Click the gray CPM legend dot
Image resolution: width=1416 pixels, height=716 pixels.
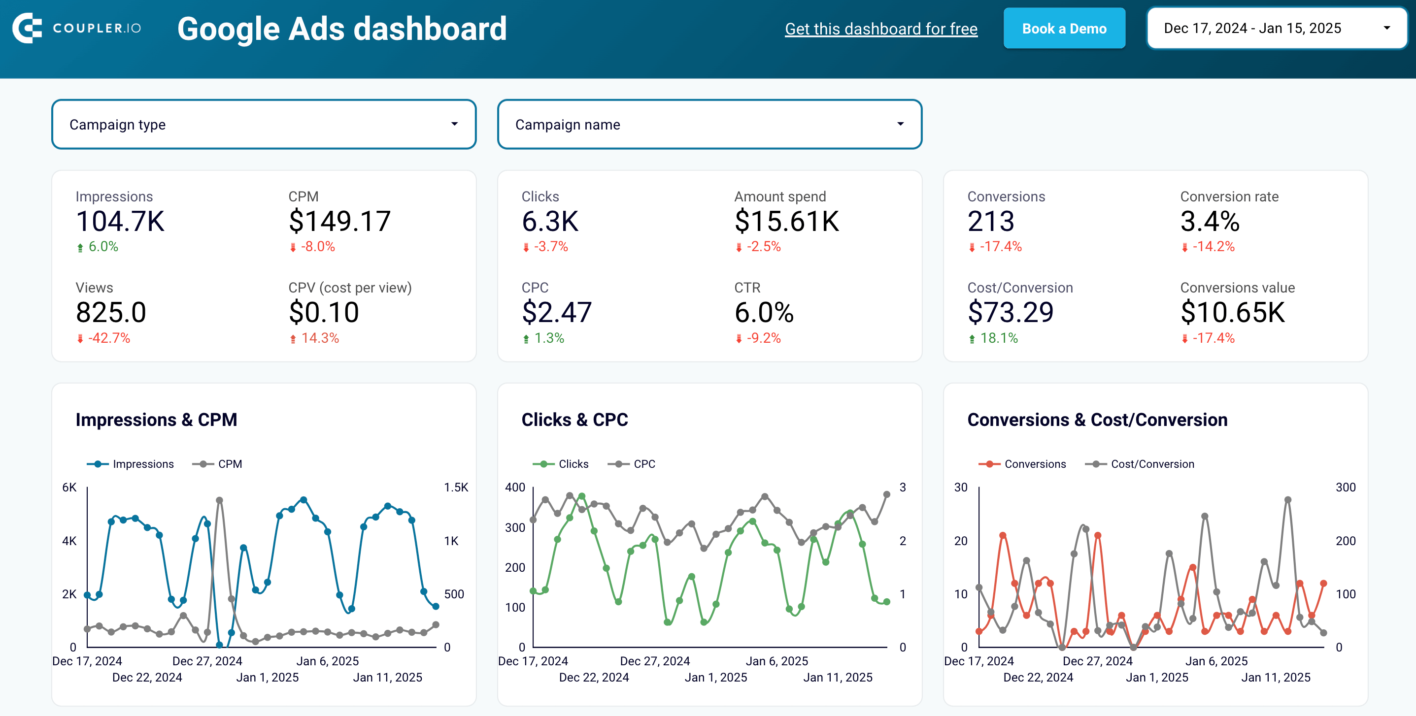coord(202,463)
